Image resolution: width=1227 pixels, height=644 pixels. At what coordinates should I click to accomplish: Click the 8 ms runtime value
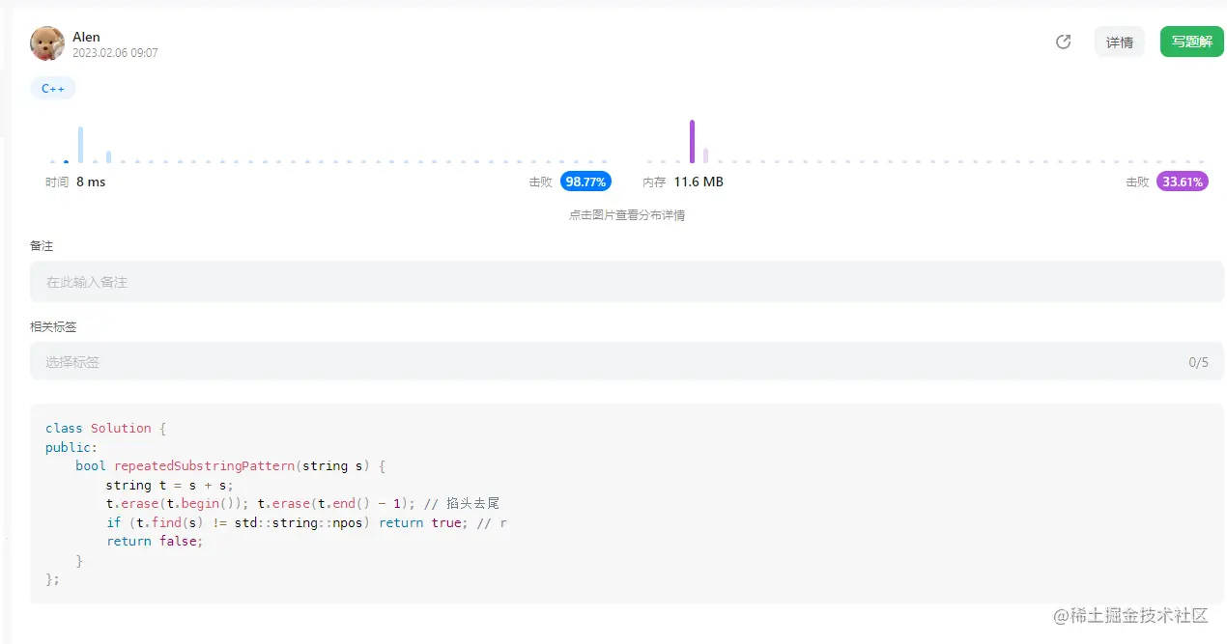point(91,182)
